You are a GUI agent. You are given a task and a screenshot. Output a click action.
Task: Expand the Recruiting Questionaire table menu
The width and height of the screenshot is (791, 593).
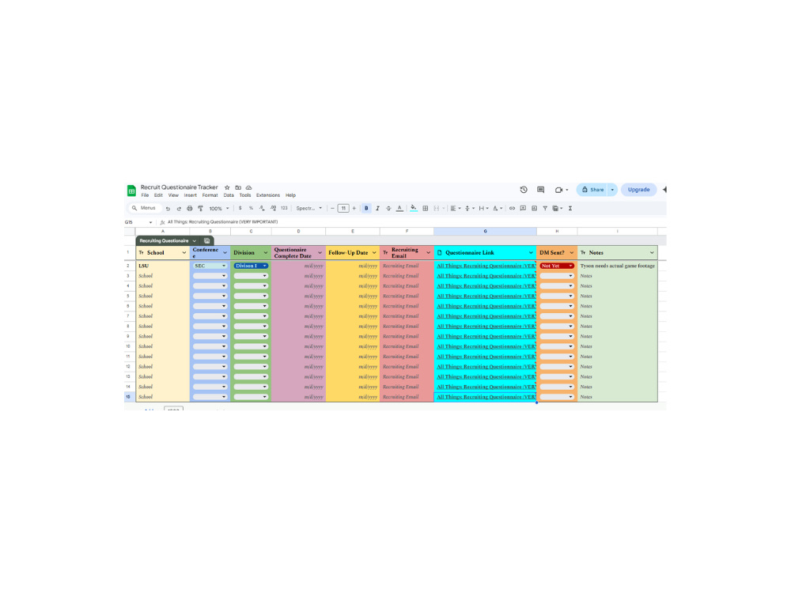195,241
